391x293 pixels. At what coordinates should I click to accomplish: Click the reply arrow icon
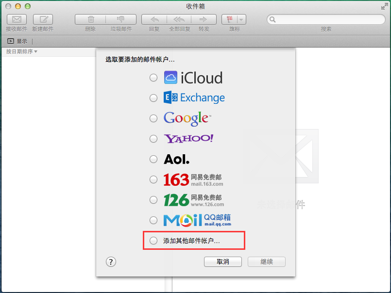[x=154, y=19]
